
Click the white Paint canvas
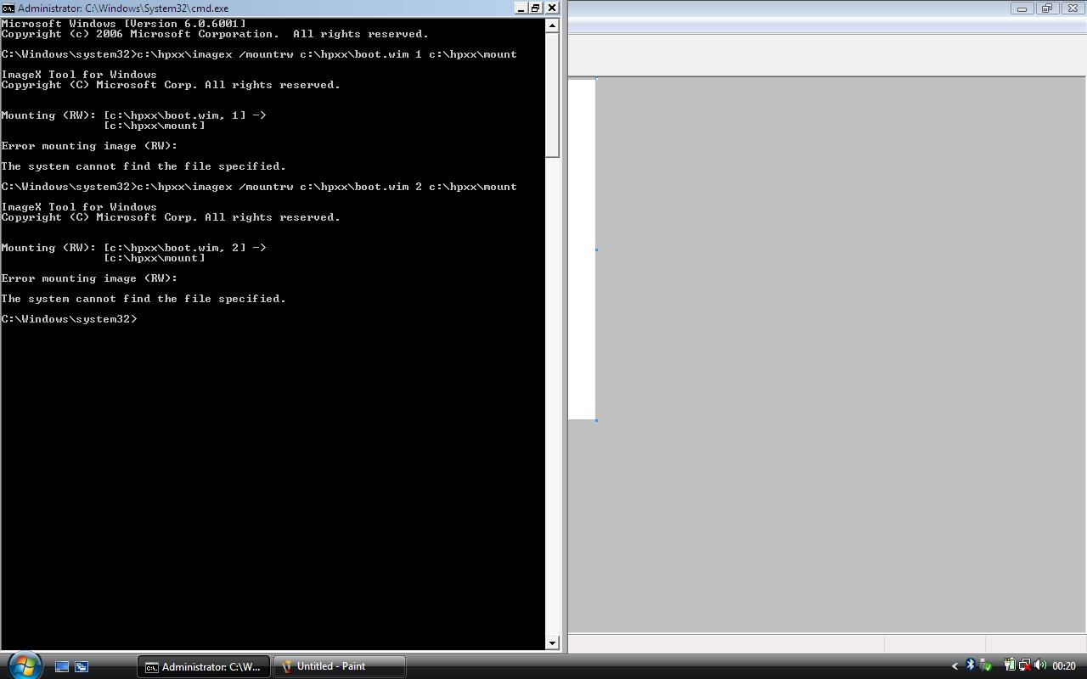point(582,250)
